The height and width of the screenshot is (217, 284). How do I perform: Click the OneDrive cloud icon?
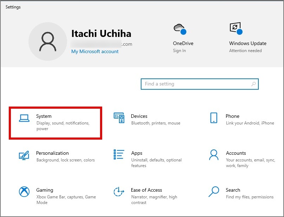179,29
